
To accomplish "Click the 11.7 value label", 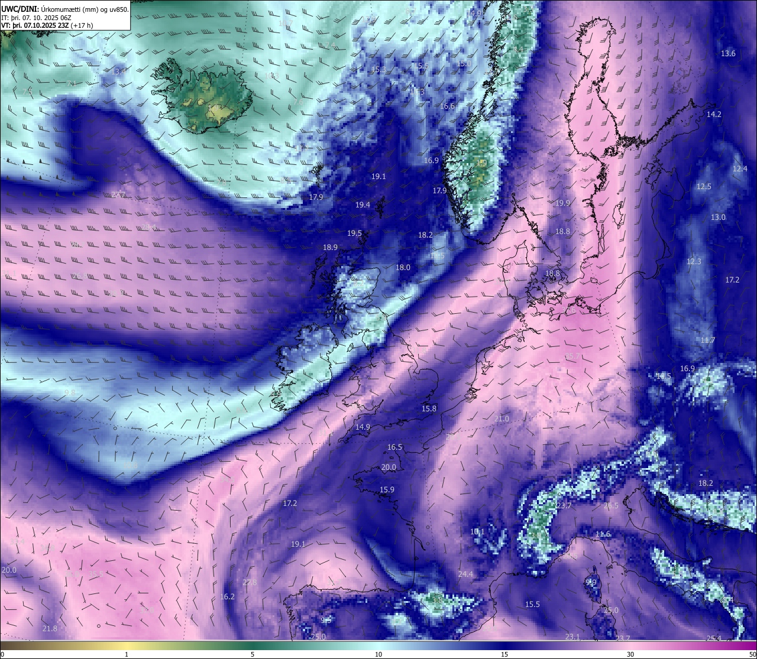I will 708,340.
